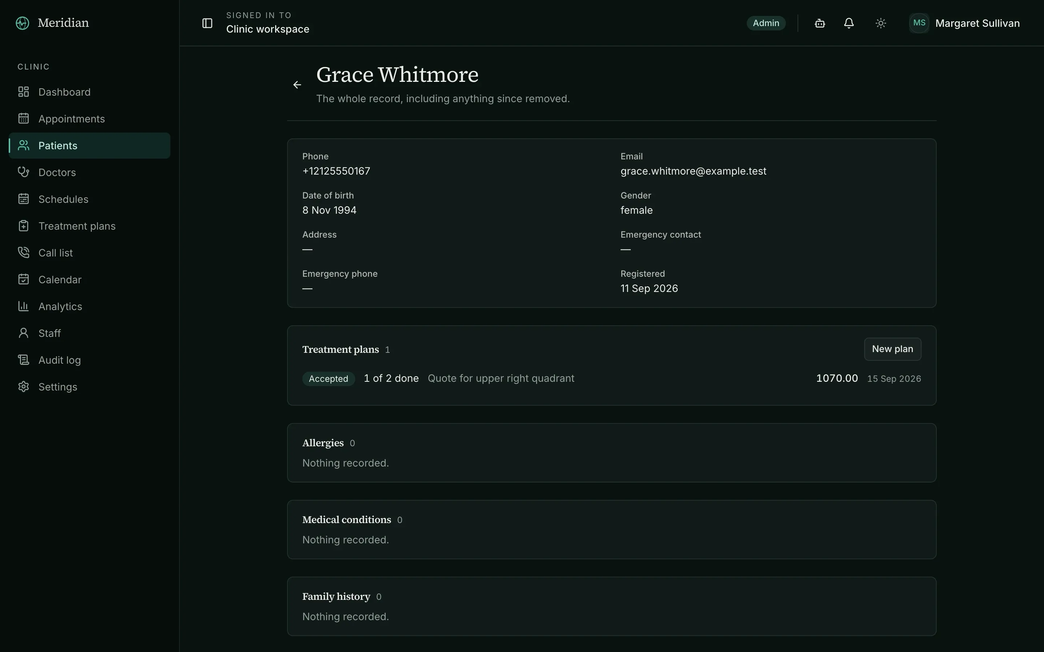Toggle the sidebar panel icon
Viewport: 1044px width, 652px height.
pos(207,23)
